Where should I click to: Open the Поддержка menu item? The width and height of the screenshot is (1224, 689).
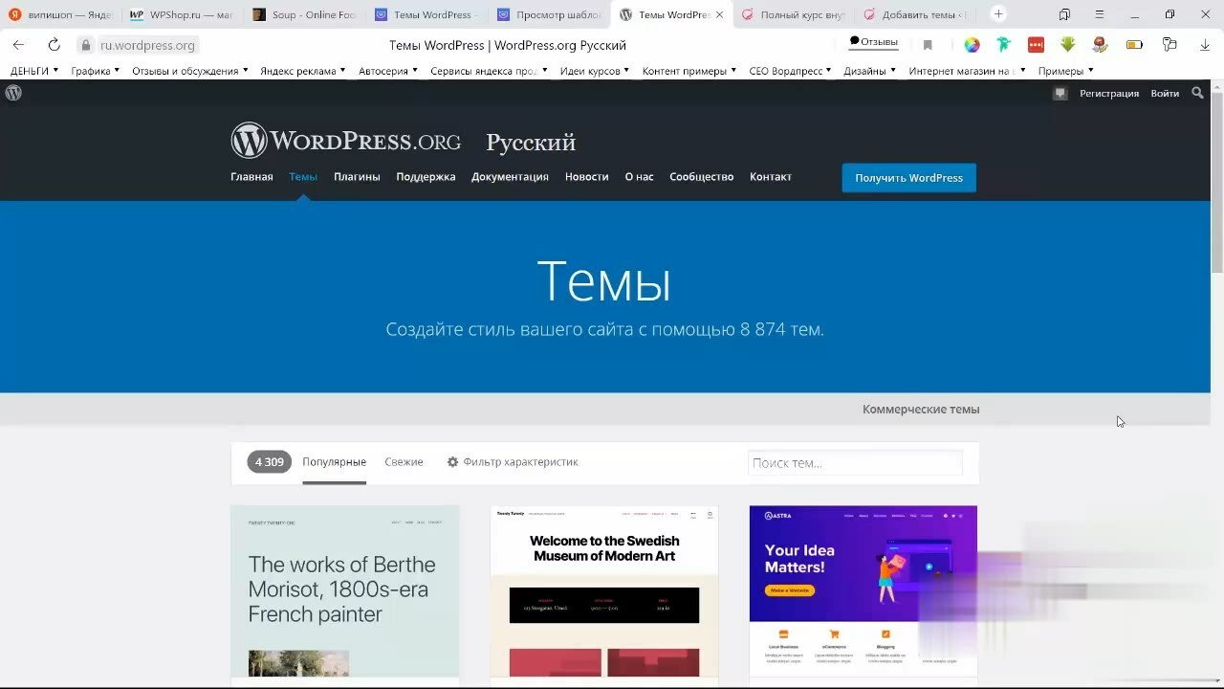426,176
